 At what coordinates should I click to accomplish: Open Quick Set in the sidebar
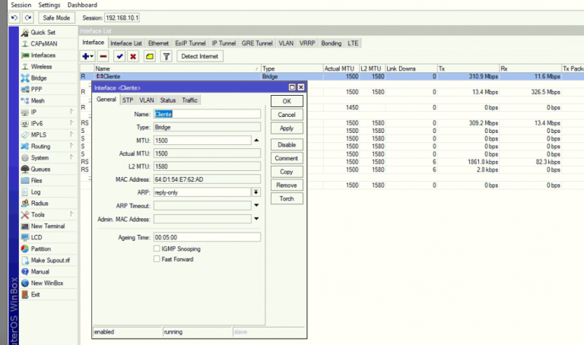click(42, 33)
